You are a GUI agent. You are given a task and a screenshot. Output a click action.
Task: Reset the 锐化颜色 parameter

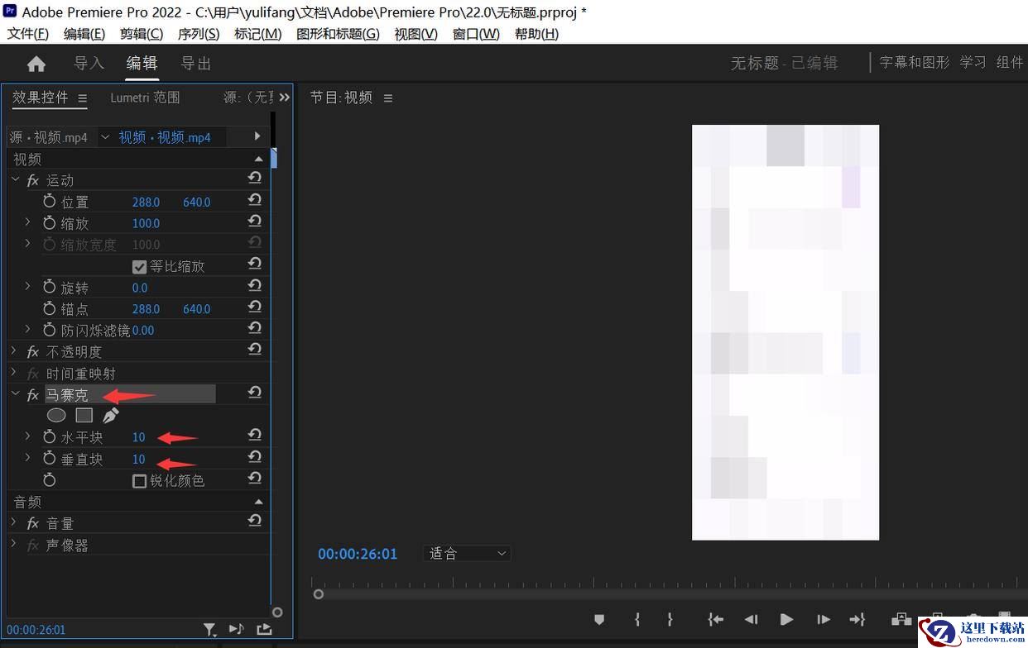click(x=255, y=479)
